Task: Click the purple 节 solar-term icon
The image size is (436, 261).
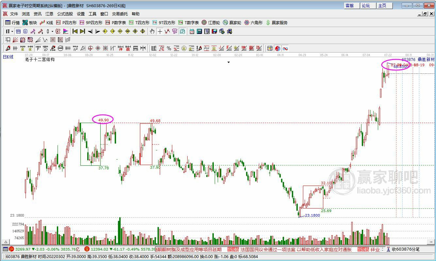Action: [175, 31]
